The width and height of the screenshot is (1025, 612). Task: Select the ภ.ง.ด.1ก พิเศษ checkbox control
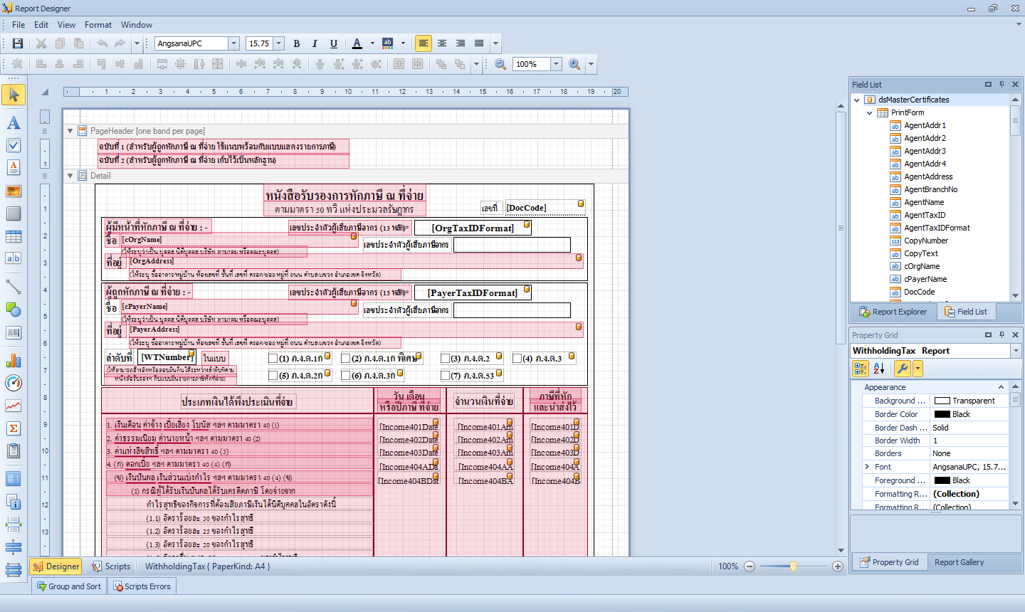click(381, 358)
